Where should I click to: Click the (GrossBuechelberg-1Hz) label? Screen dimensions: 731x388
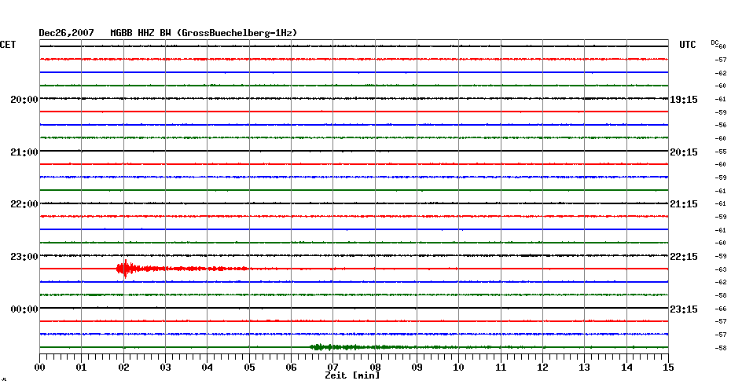237,33
